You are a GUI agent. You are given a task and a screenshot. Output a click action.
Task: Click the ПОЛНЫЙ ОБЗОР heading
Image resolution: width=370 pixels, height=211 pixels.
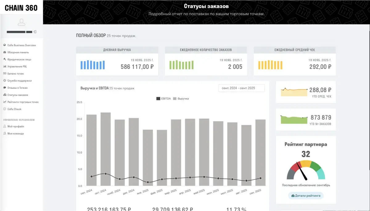[x=91, y=35]
